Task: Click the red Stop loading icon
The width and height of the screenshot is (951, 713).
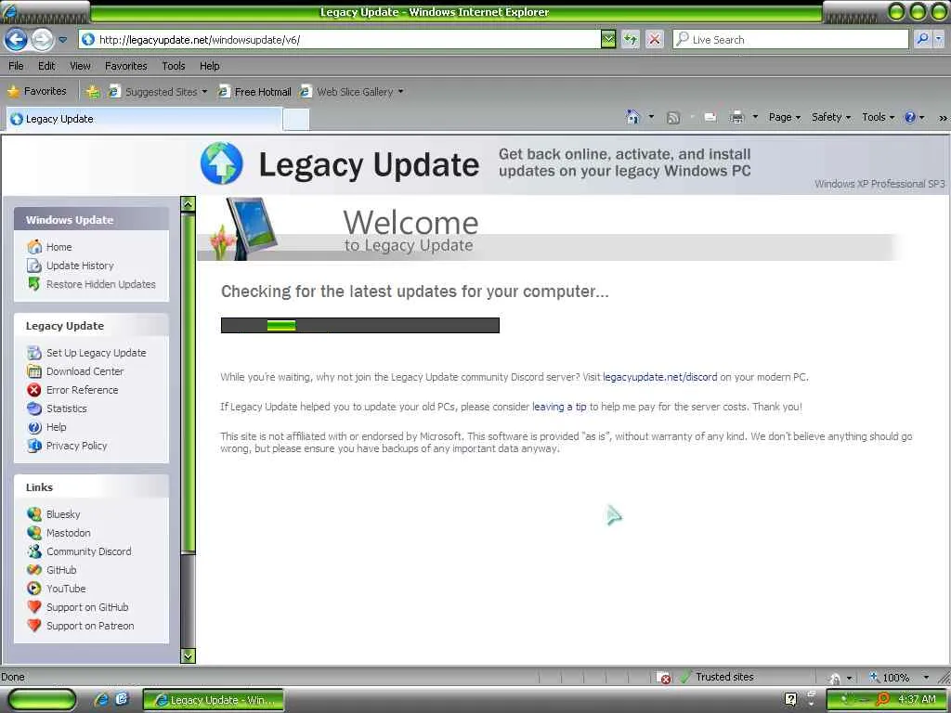Action: click(655, 39)
